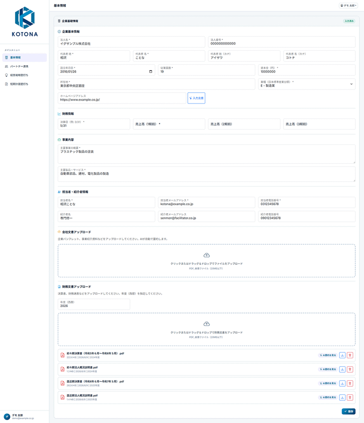Screen dimensions: 364x423
Task: Click the 主要事業の概要 text area
Action: 206,154
